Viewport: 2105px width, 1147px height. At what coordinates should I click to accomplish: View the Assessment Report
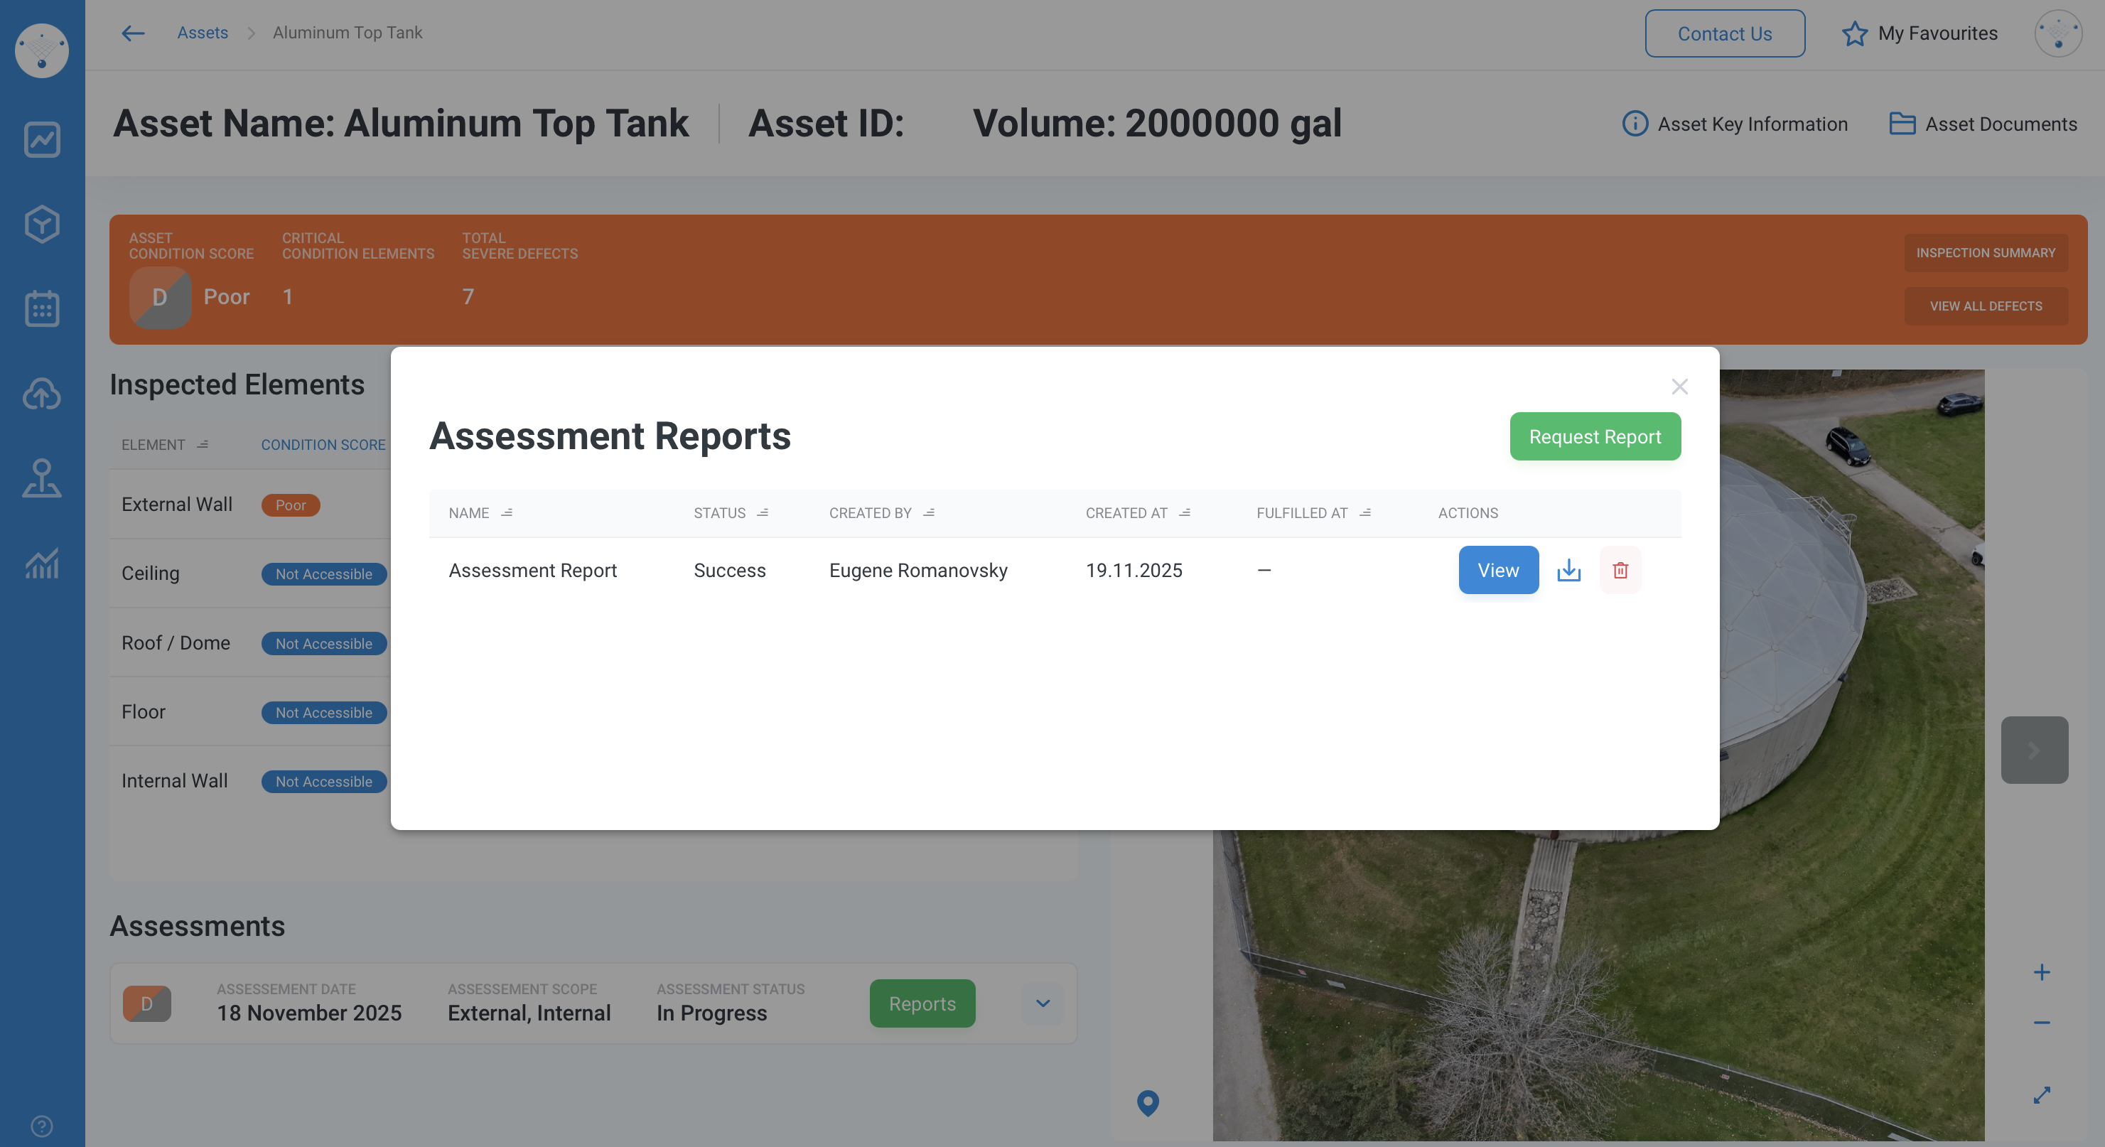[x=1498, y=570]
